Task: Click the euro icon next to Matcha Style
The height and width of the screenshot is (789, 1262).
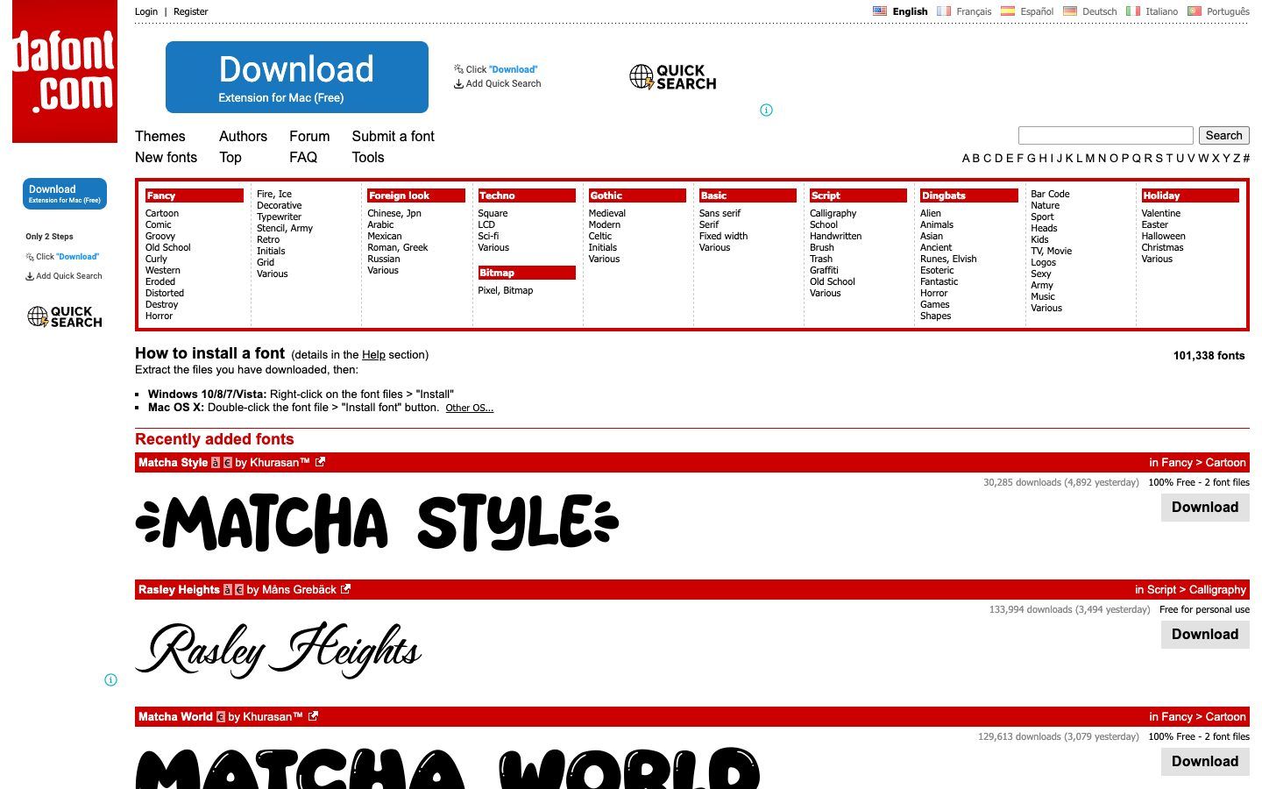Action: (x=227, y=463)
